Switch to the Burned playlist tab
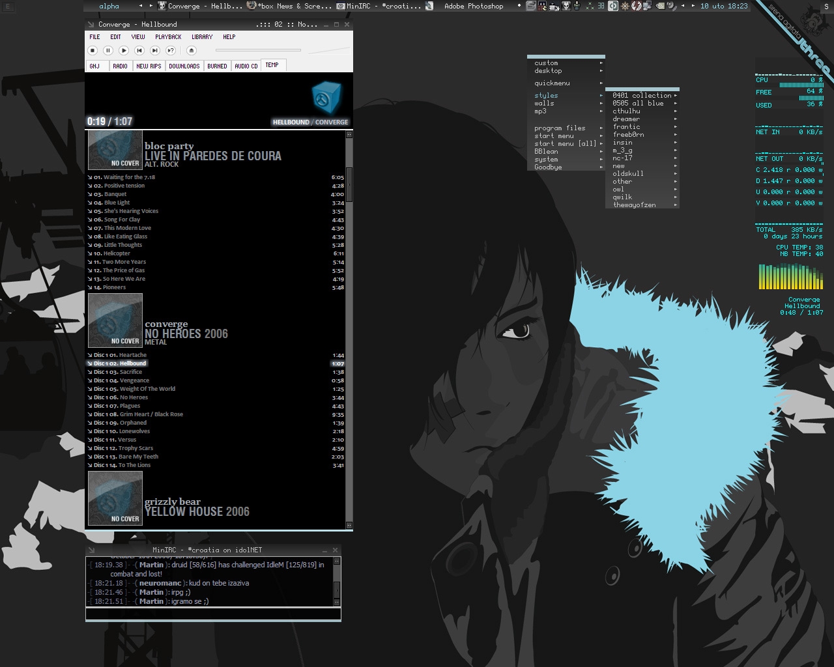834x667 pixels. coord(217,66)
